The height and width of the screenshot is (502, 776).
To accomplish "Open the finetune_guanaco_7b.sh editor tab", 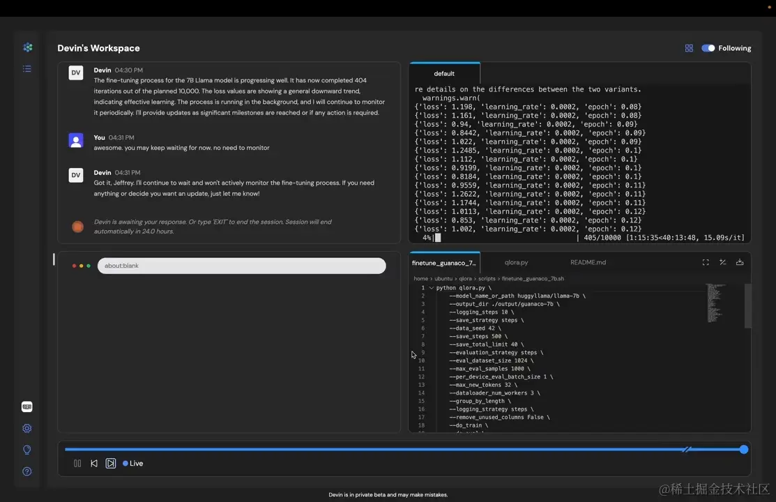I will 444,263.
